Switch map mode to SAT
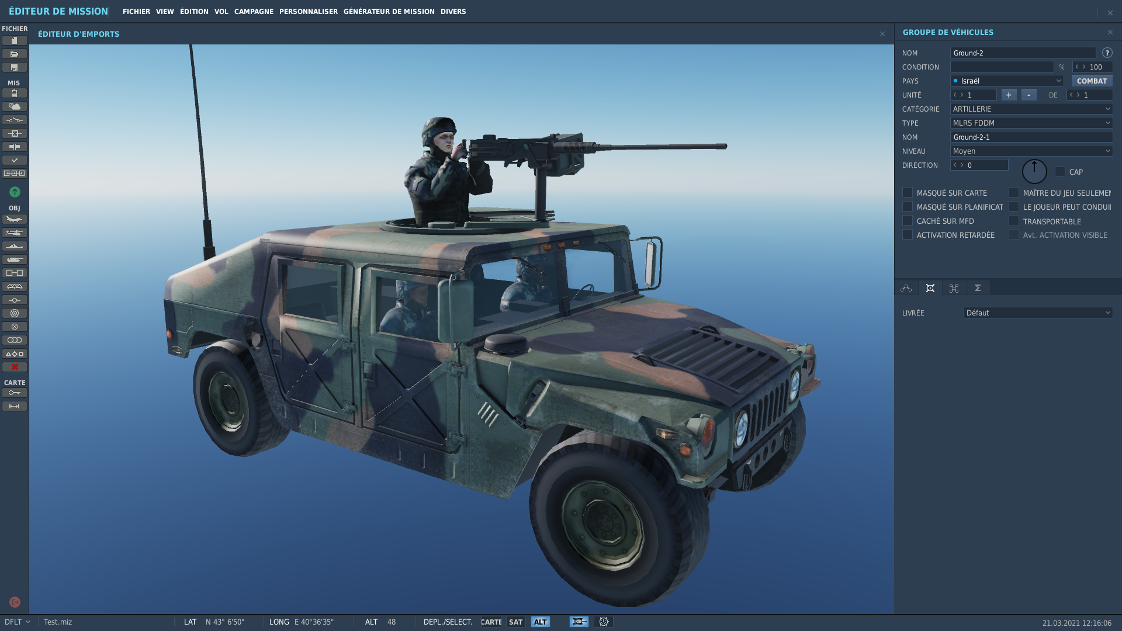1122x631 pixels. [515, 622]
